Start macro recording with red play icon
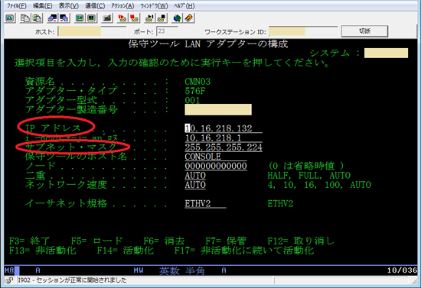This screenshot has width=421, height=288. 122,18
